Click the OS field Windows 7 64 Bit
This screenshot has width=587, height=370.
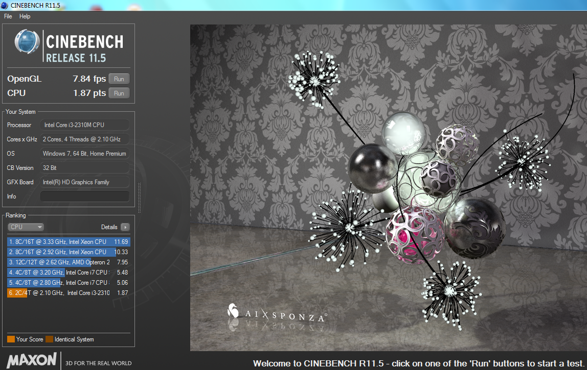84,154
